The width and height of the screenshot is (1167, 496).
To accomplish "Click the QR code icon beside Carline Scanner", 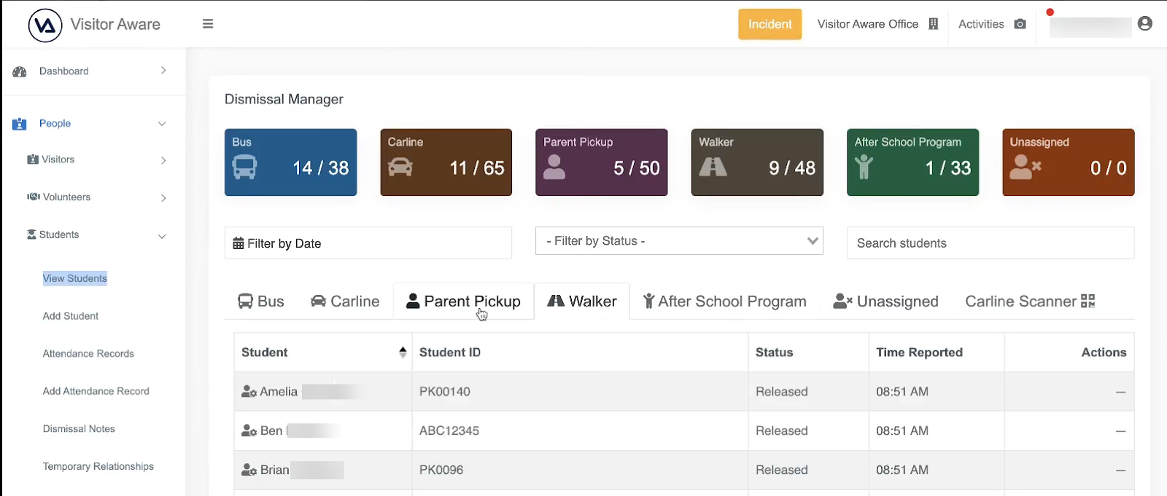I will pyautogui.click(x=1088, y=301).
